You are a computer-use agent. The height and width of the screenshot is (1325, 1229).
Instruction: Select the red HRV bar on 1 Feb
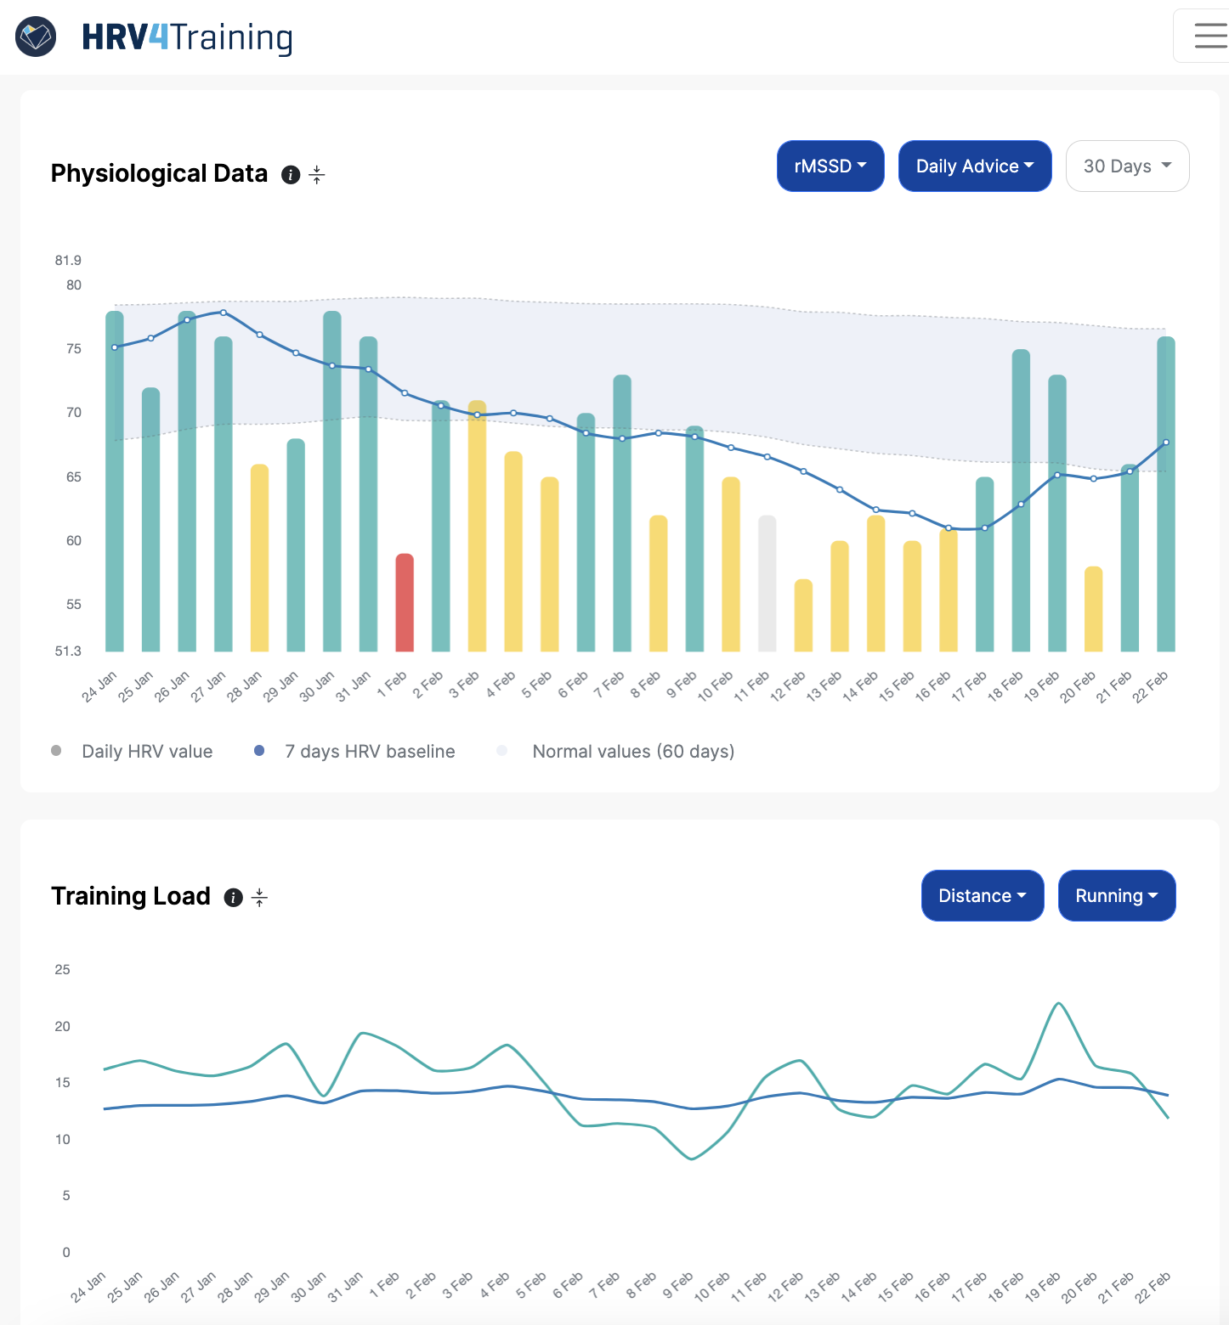[405, 603]
